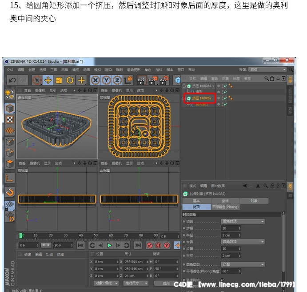Click the locked workplane icon
The width and height of the screenshot is (307, 292).
point(10,206)
